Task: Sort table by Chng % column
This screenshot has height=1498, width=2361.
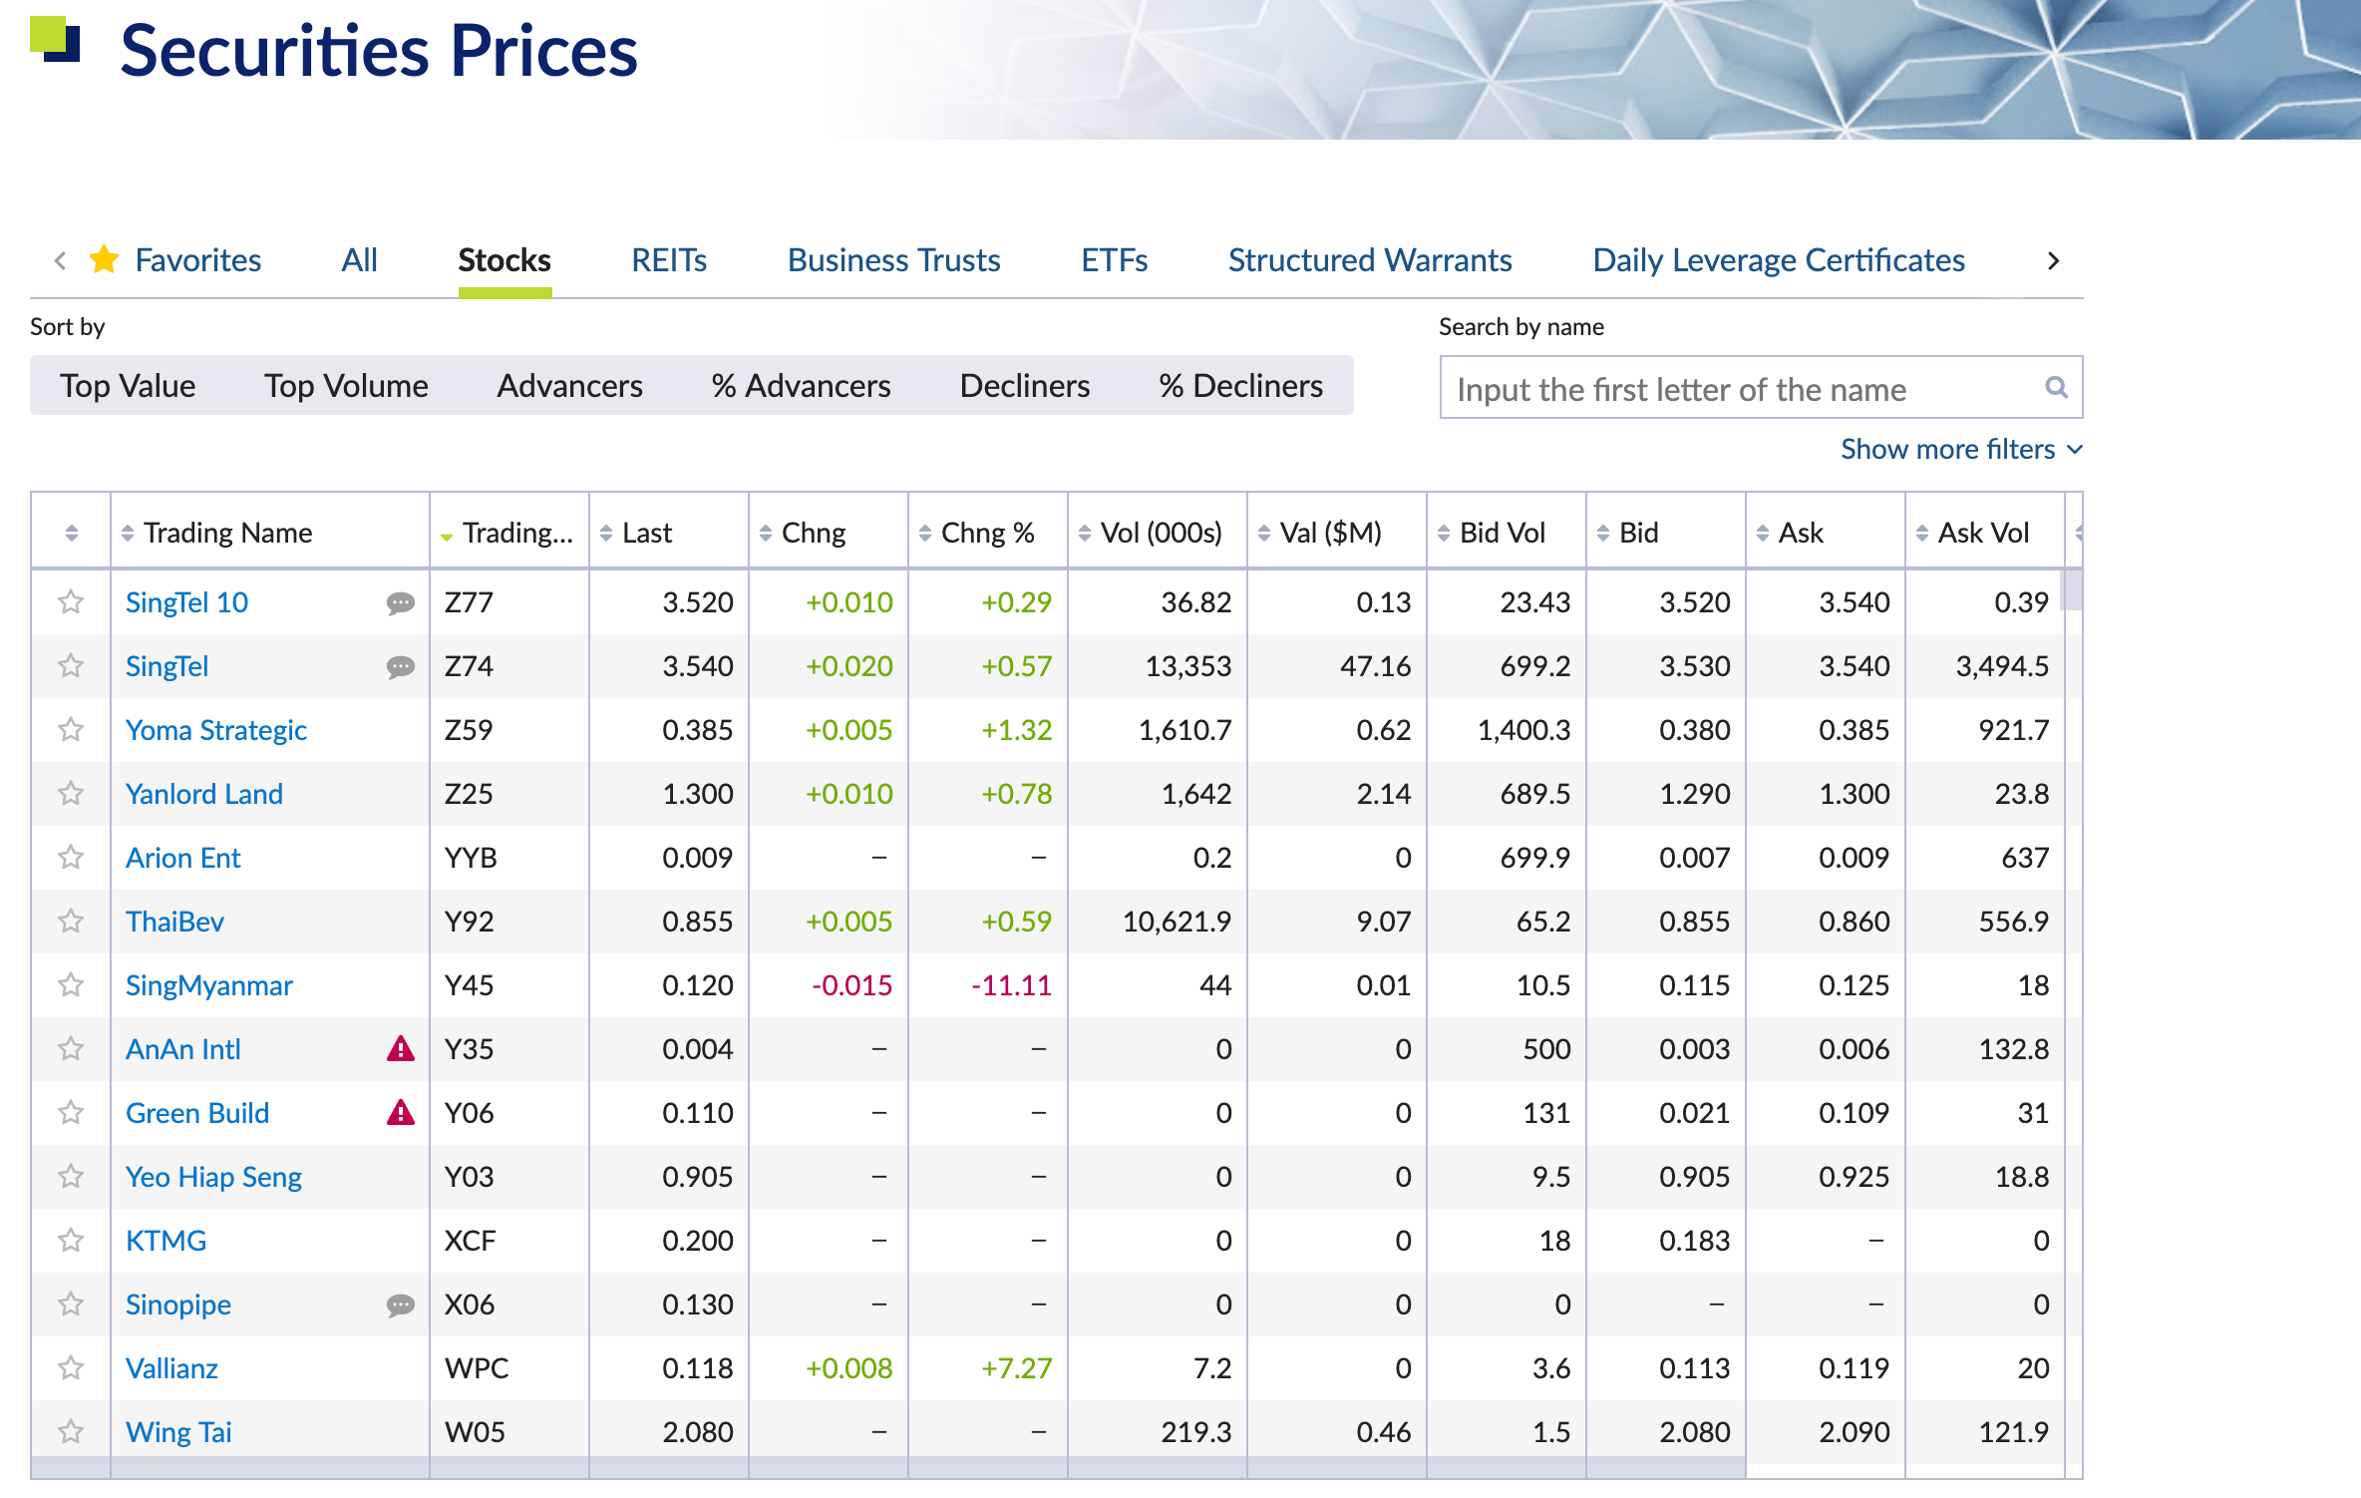Action: pyautogui.click(x=986, y=534)
